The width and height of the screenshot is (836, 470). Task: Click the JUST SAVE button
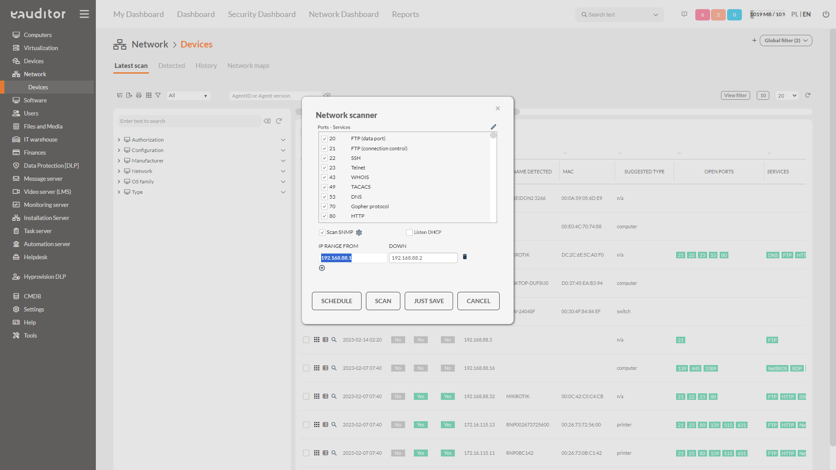click(x=429, y=301)
